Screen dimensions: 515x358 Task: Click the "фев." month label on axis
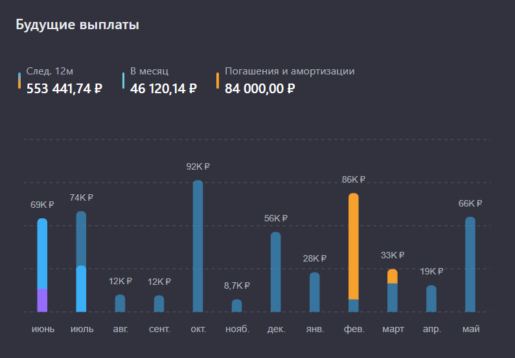[354, 329]
